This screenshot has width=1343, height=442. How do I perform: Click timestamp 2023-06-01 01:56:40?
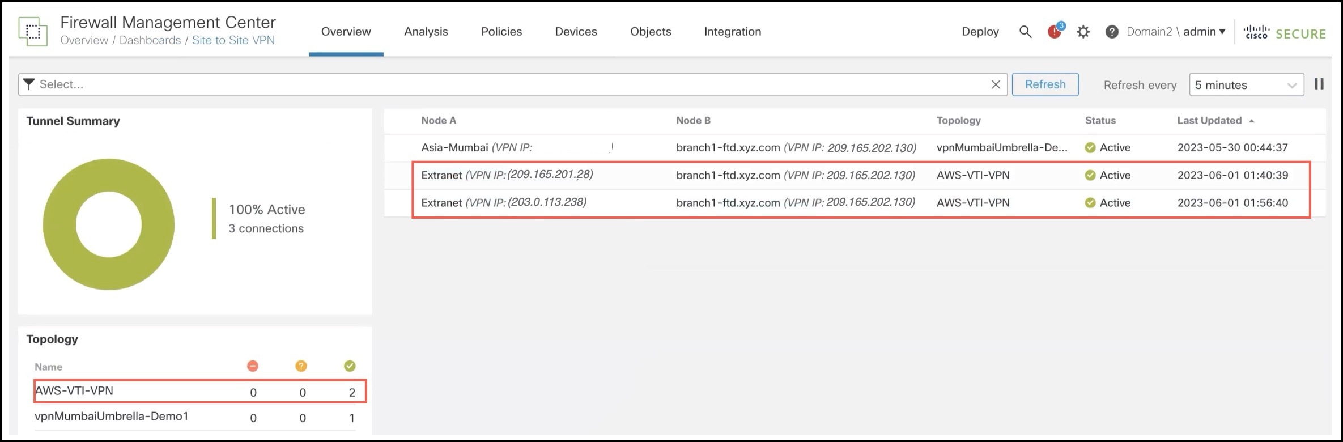pos(1232,203)
